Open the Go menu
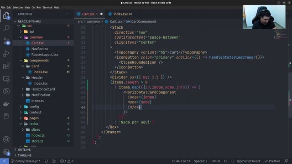Image resolution: width=292 pixels, height=164 pixels. point(33,7)
